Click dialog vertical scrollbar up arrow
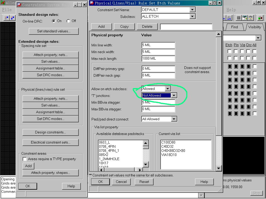The height and width of the screenshot is (199, 266). [x=219, y=34]
